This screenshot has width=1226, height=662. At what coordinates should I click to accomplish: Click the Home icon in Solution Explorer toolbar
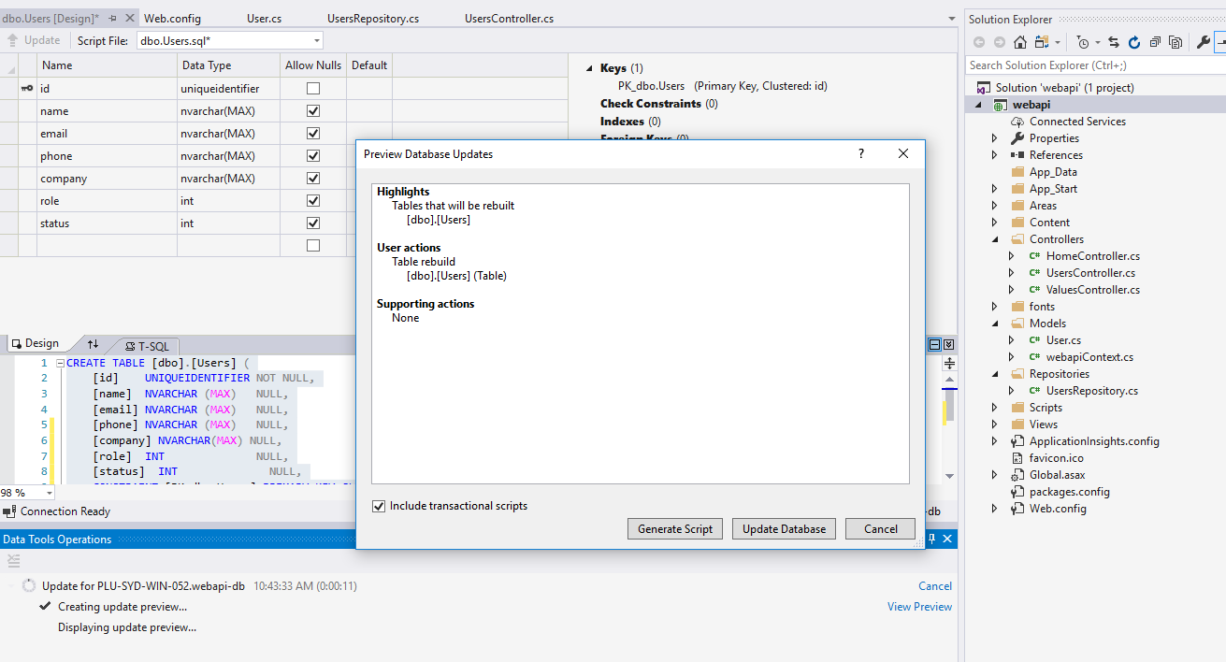pyautogui.click(x=1020, y=42)
